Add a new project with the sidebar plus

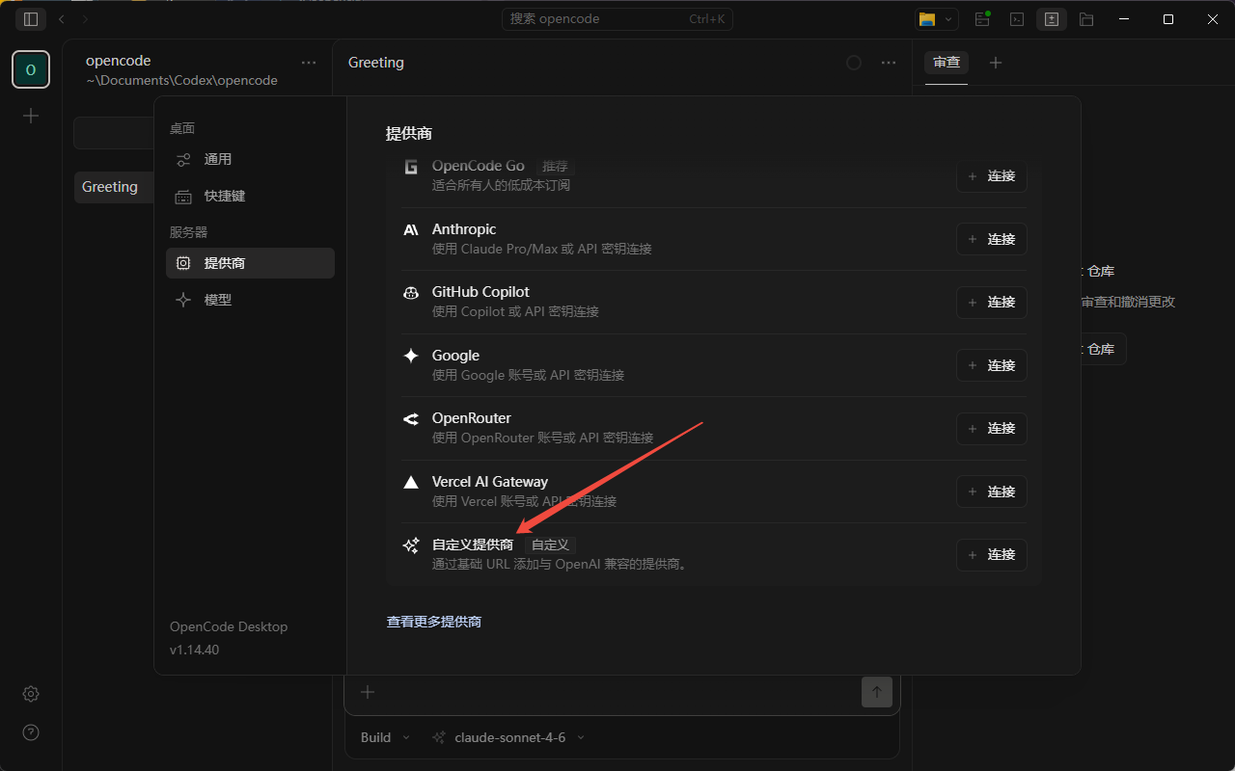pyautogui.click(x=31, y=116)
